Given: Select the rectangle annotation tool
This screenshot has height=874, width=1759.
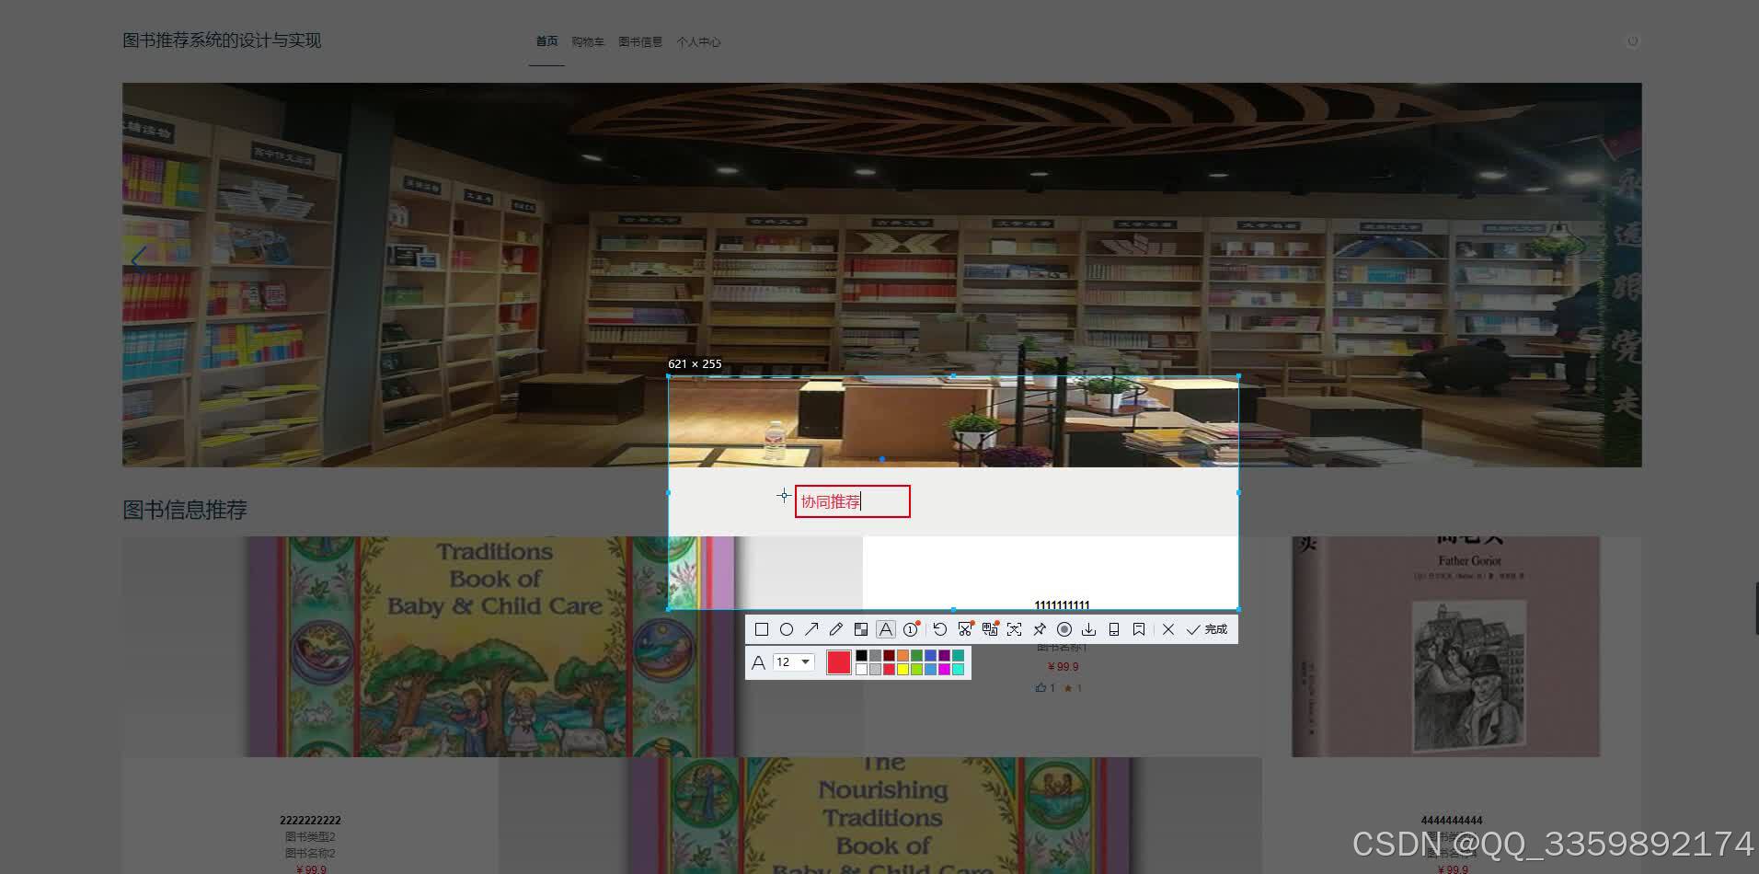Looking at the screenshot, I should point(762,629).
